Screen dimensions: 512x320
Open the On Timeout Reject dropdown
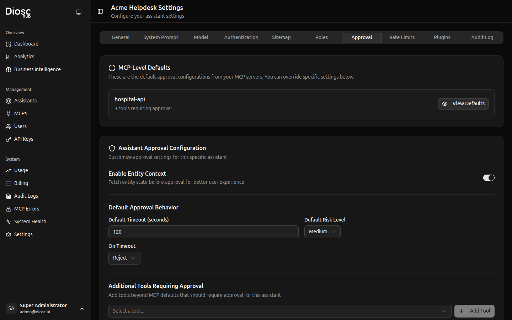(124, 258)
